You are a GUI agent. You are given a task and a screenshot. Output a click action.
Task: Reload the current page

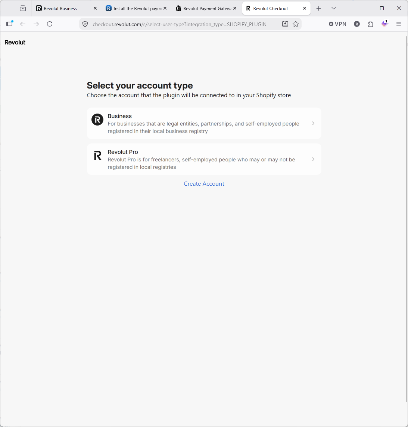50,24
